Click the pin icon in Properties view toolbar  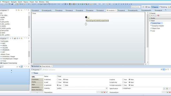[x=161, y=70]
